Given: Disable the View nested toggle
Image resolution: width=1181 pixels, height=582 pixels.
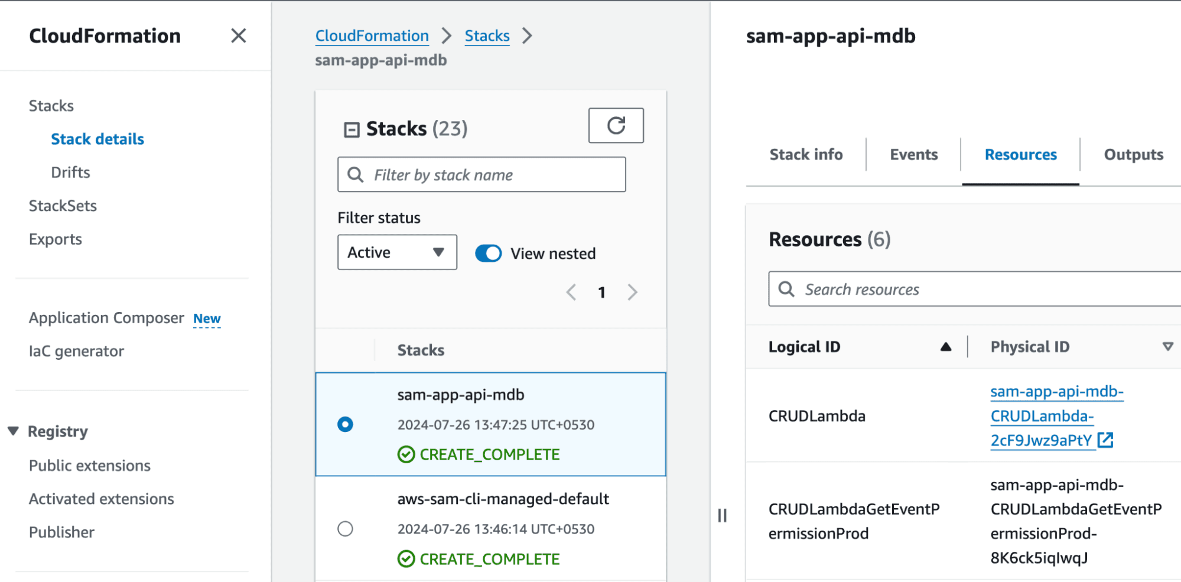Looking at the screenshot, I should [x=487, y=253].
